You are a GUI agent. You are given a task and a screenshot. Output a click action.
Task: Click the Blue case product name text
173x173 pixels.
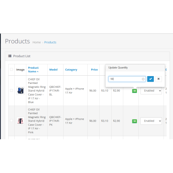click(37, 91)
